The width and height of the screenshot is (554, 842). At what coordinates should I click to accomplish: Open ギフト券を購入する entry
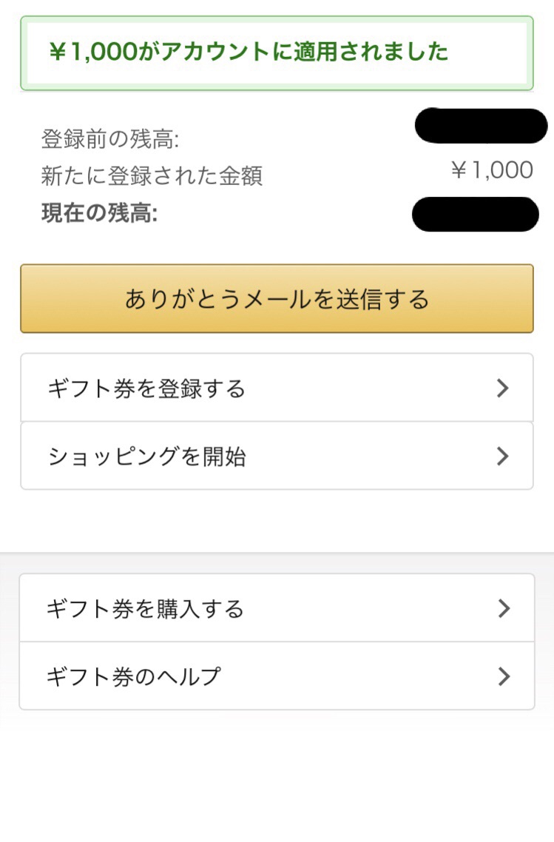(x=277, y=608)
